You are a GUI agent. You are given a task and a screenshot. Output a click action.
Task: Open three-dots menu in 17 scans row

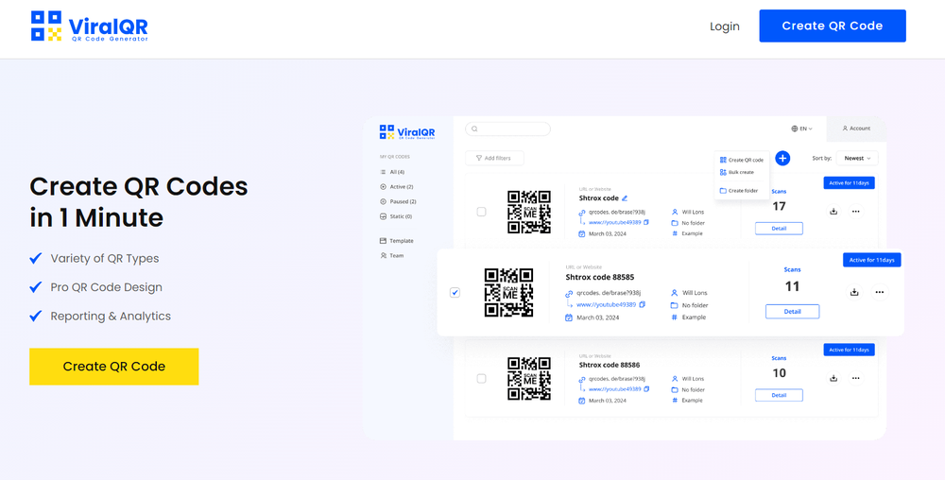coord(855,212)
